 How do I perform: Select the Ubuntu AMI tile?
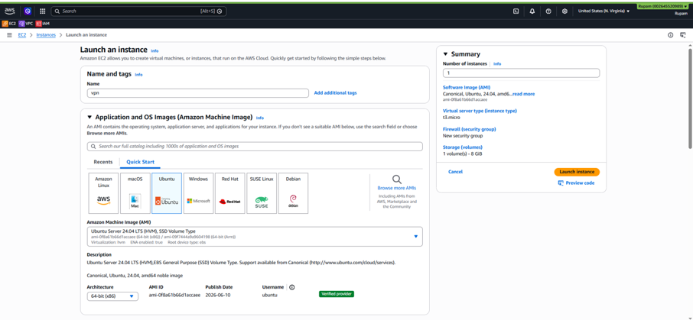click(x=167, y=193)
